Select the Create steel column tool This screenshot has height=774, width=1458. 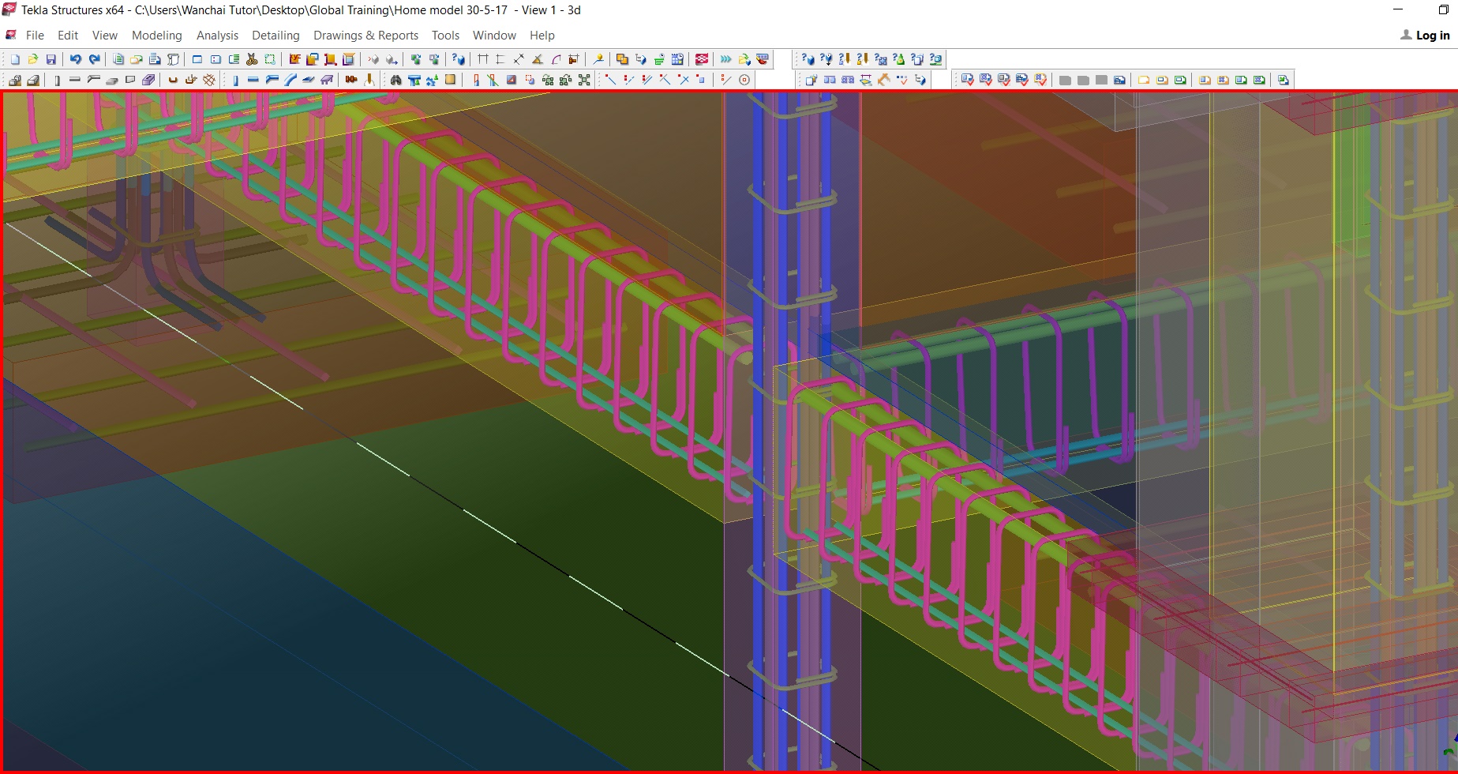pyautogui.click(x=235, y=80)
